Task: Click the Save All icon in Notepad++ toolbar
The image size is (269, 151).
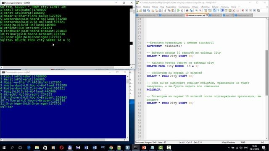Action: [148, 10]
